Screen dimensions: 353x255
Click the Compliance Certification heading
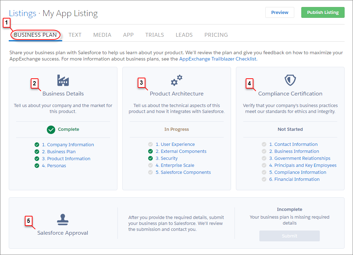pyautogui.click(x=290, y=93)
